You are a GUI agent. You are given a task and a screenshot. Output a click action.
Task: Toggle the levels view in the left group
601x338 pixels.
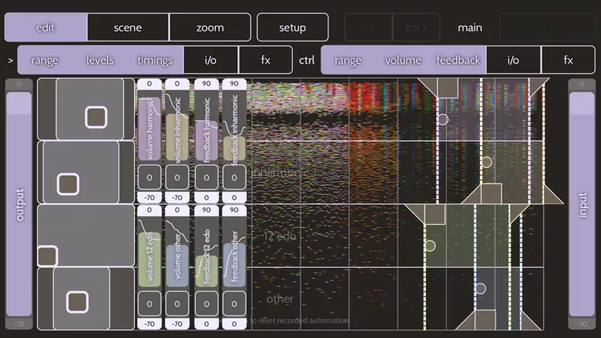[100, 60]
